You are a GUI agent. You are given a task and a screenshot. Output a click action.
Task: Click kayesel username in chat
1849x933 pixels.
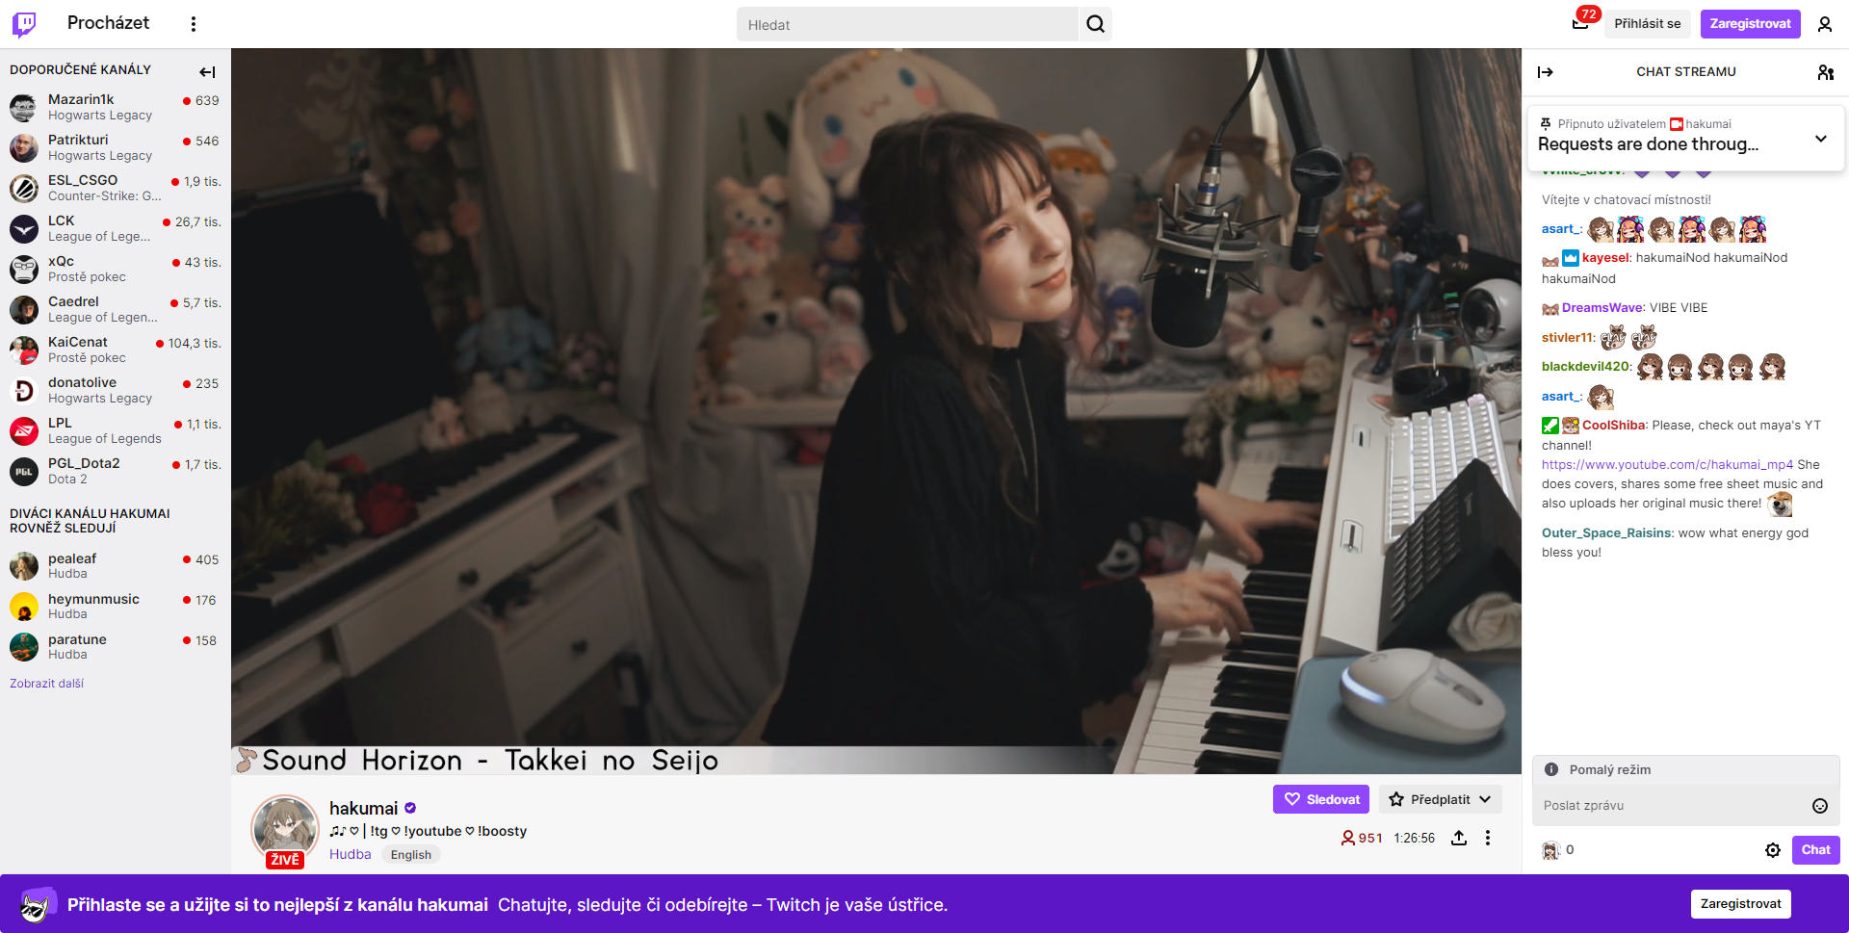1605,258
